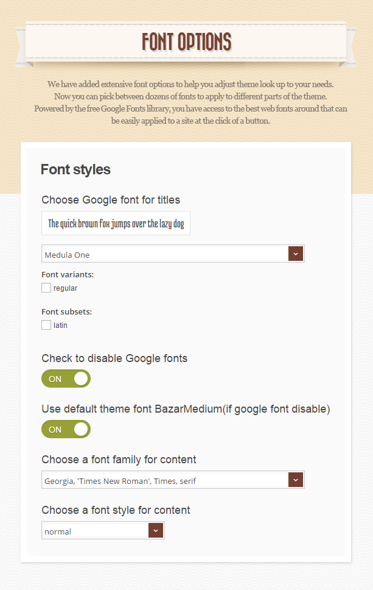Click the Check to disable Google fonts label
The height and width of the screenshot is (590, 373).
114,358
